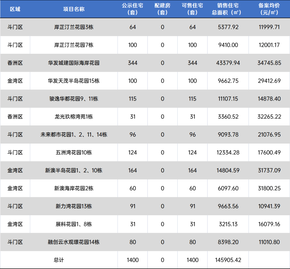290x269 pixels.
Task: Click the area value 43379.94
Action: click(228, 63)
